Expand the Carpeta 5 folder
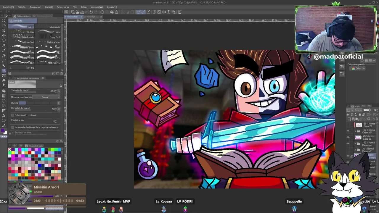Image resolution: width=379 pixels, height=213 pixels. pyautogui.click(x=355, y=131)
